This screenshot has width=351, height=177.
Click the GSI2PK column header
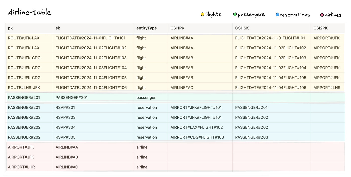click(x=328, y=28)
